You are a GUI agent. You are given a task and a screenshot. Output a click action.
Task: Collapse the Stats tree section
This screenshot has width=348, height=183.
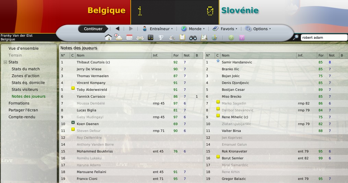[5, 62]
